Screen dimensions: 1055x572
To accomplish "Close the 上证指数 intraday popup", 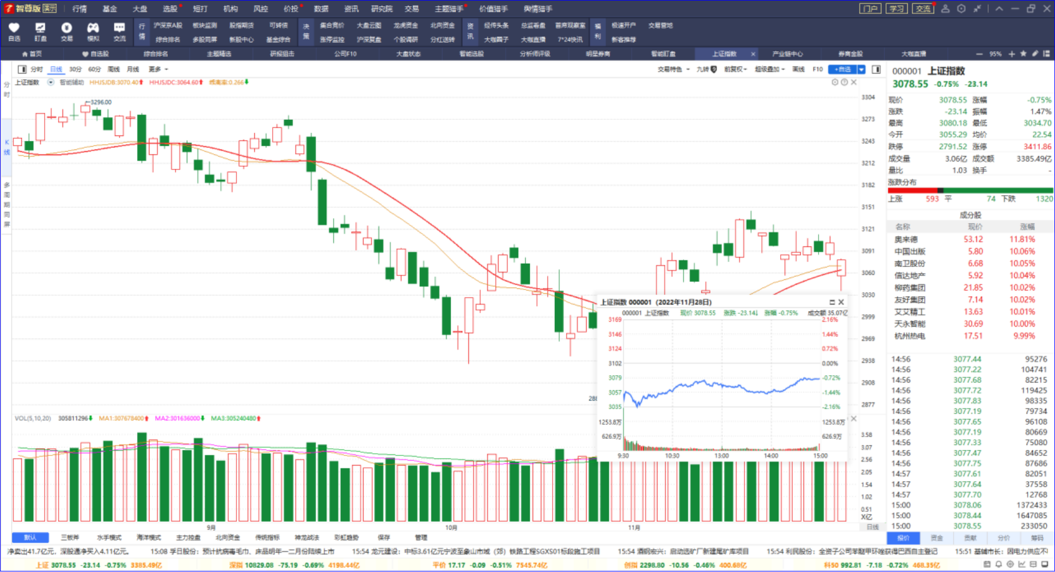I will (x=841, y=302).
